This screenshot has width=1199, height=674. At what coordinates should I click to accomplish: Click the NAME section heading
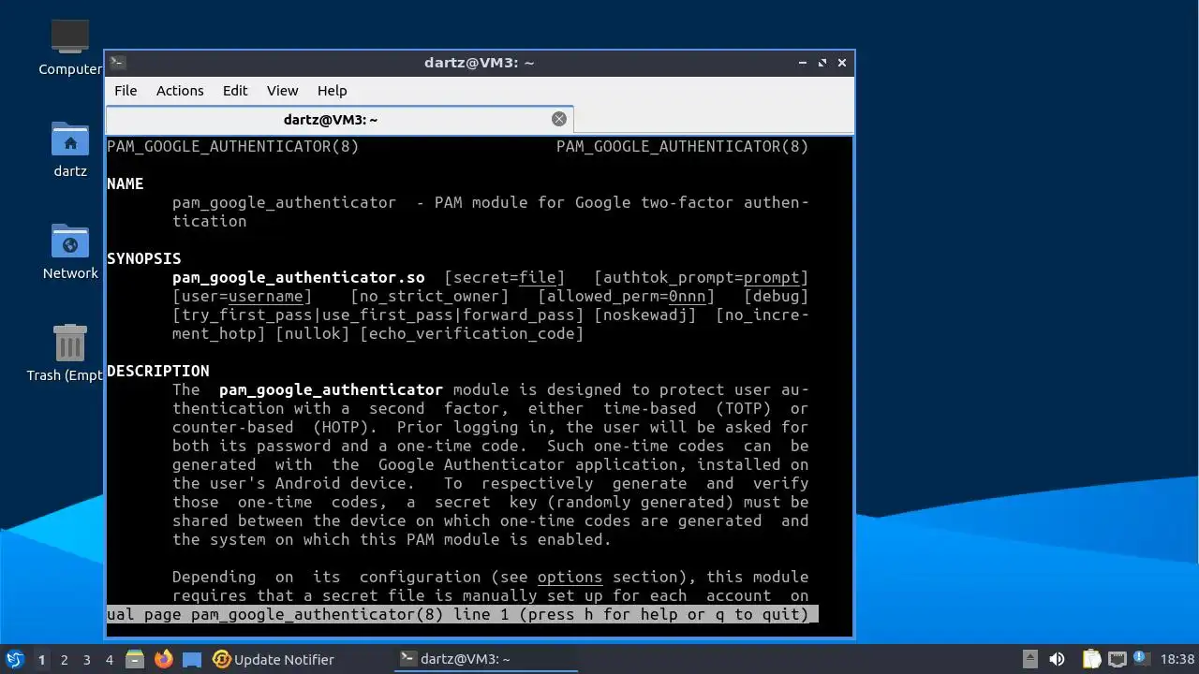(x=126, y=183)
